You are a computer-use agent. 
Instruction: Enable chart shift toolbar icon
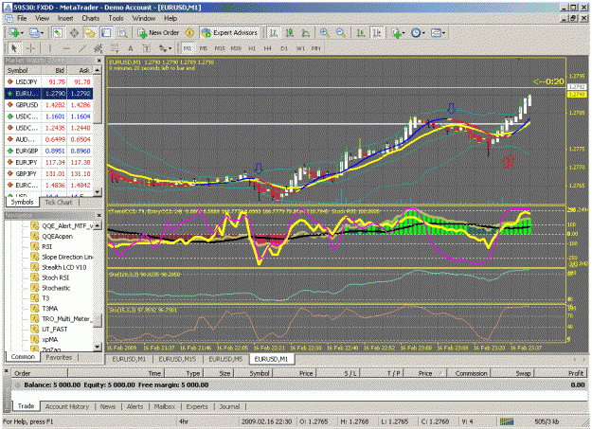377,33
